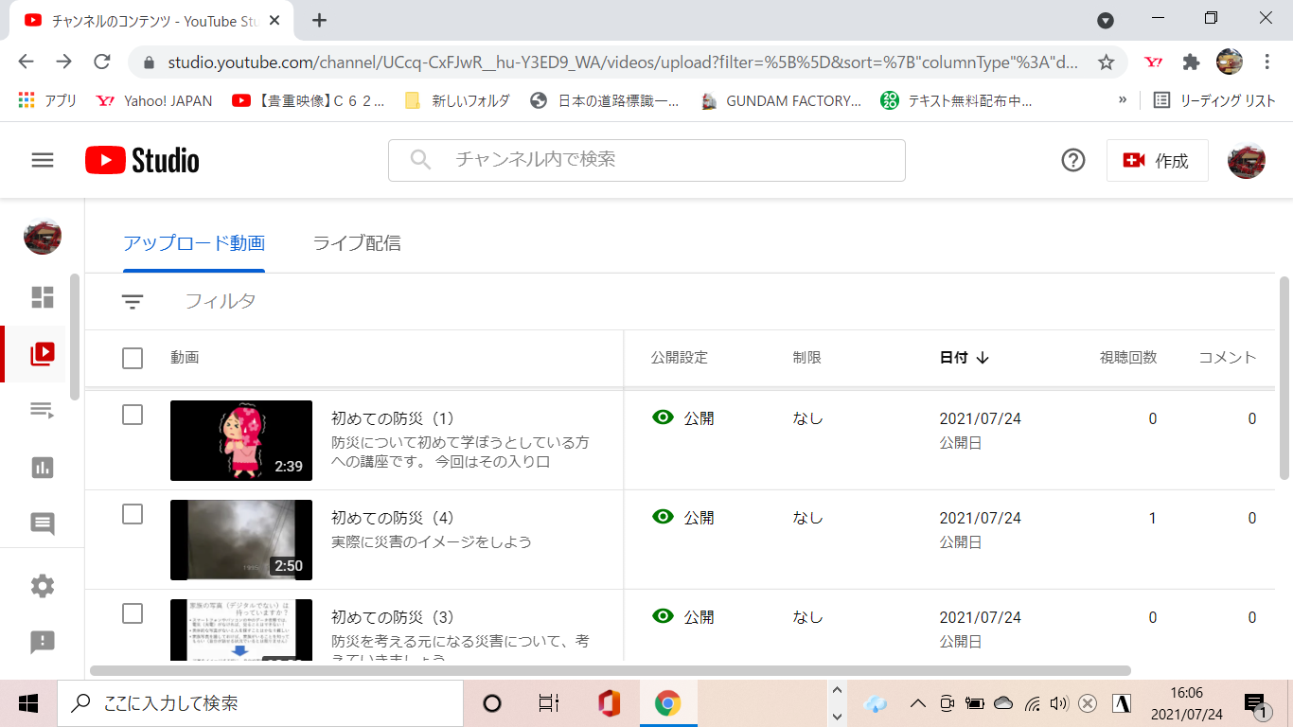
Task: Click the filter lines icon
Action: tap(133, 302)
